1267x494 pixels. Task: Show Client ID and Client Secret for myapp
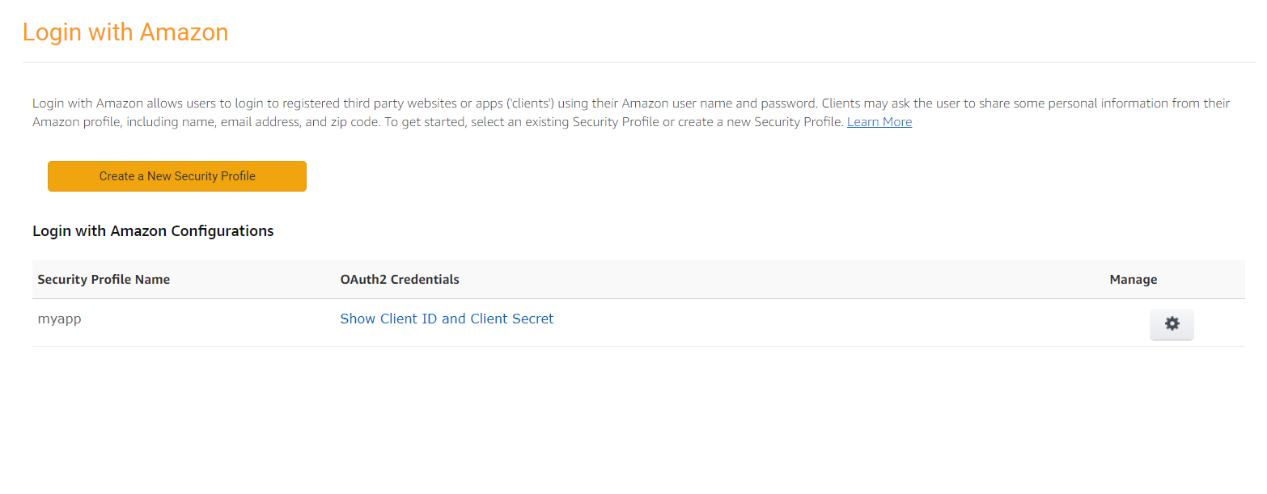tap(447, 319)
